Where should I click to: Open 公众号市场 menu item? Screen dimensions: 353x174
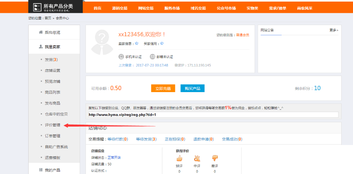coord(226,8)
